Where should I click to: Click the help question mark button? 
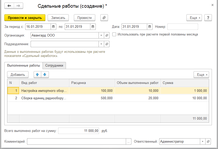click(208, 18)
